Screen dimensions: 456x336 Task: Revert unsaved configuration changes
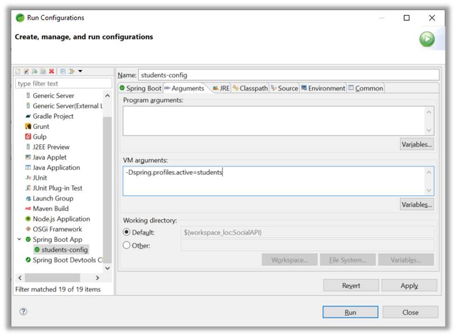pyautogui.click(x=350, y=286)
